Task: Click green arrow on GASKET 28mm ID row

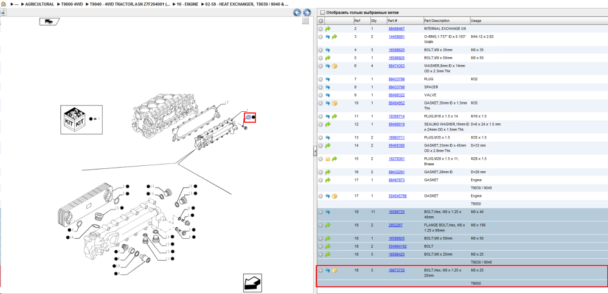Action: click(328, 172)
